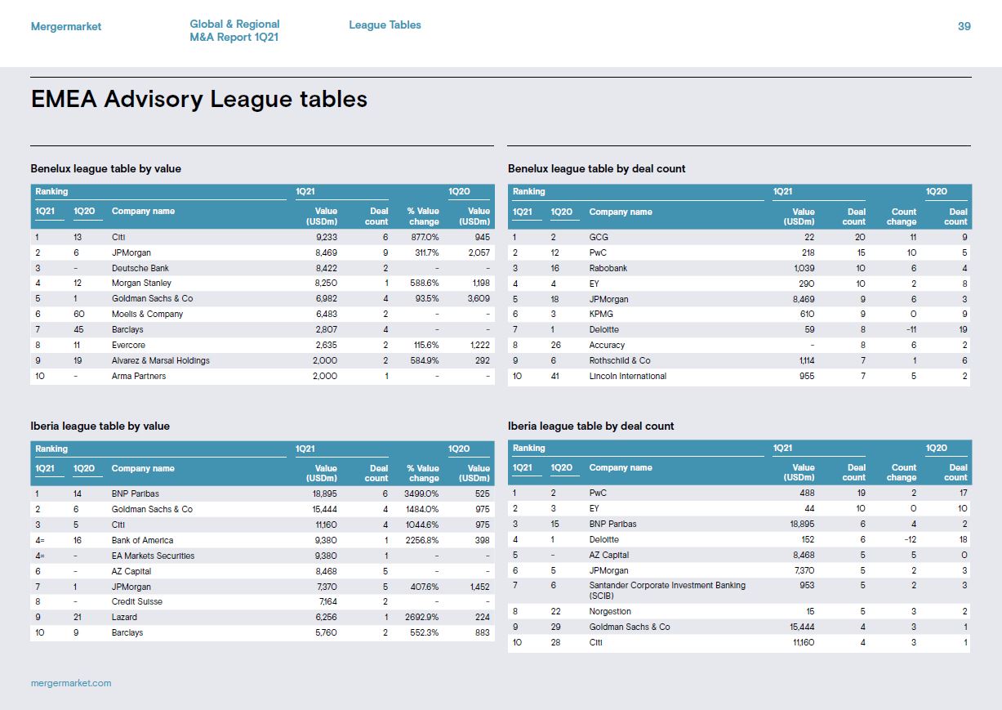Select the 18,895 value in Iberia value table

(x=323, y=494)
